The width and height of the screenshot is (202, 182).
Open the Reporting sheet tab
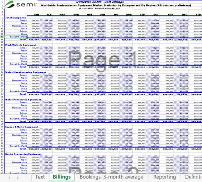pos(164,177)
